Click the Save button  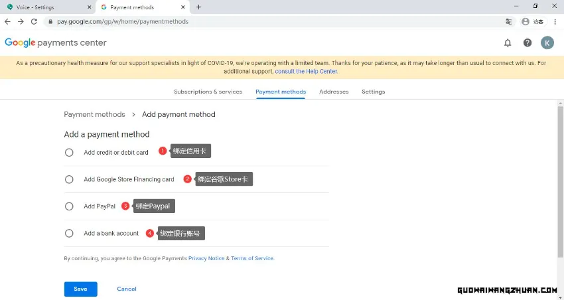point(80,289)
